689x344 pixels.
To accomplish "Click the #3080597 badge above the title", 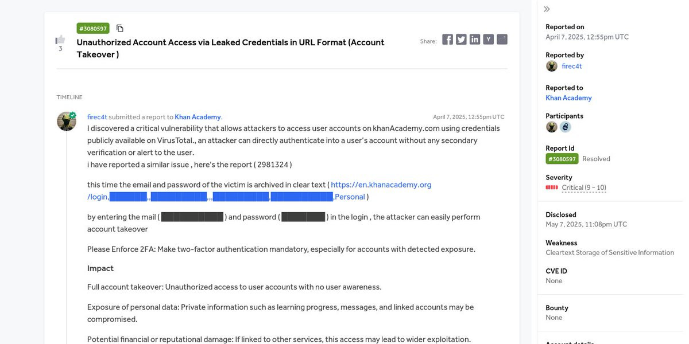I will pyautogui.click(x=93, y=28).
